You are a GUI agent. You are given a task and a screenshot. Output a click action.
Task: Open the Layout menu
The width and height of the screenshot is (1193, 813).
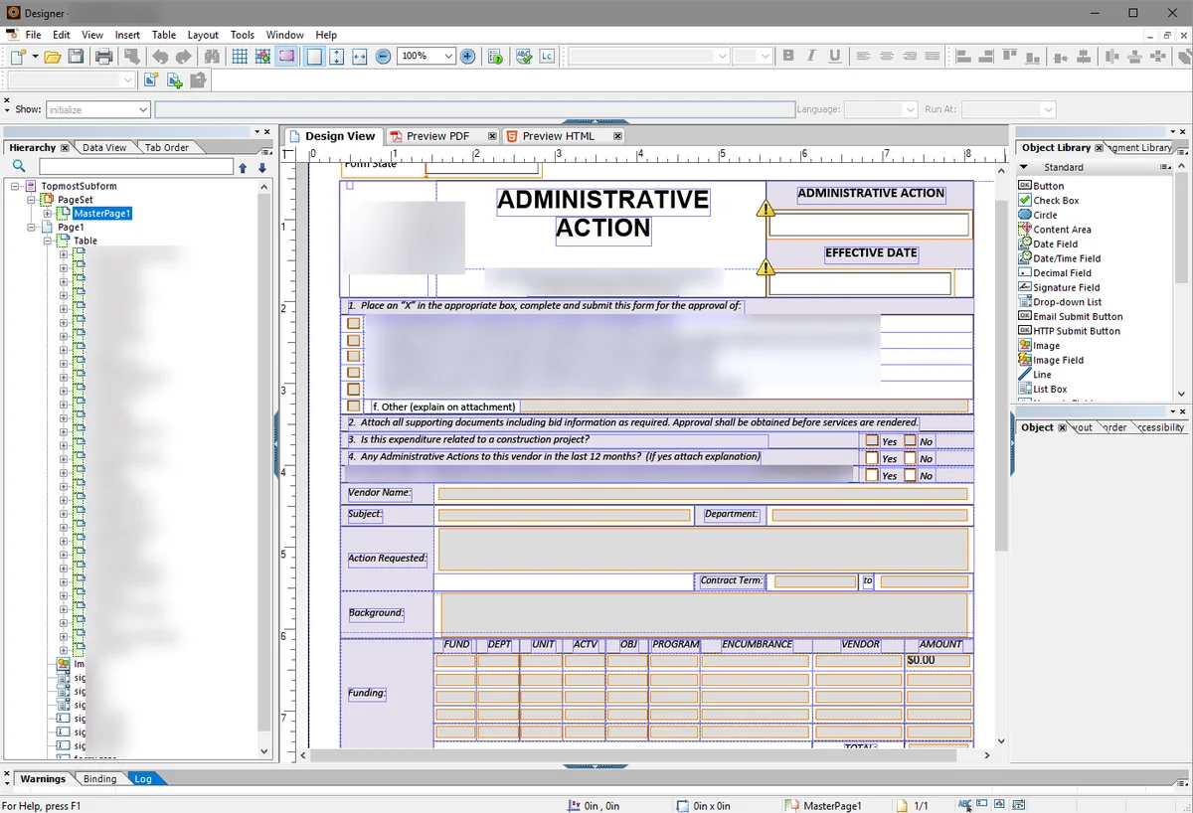203,35
